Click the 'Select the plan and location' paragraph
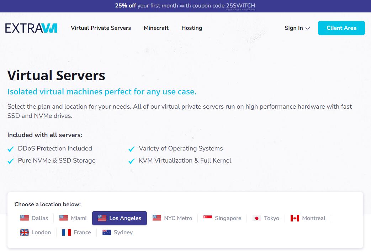 pos(180,111)
